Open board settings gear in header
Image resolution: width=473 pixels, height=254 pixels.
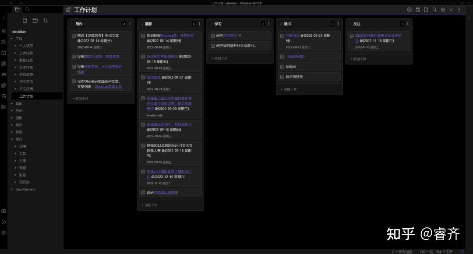[443, 10]
